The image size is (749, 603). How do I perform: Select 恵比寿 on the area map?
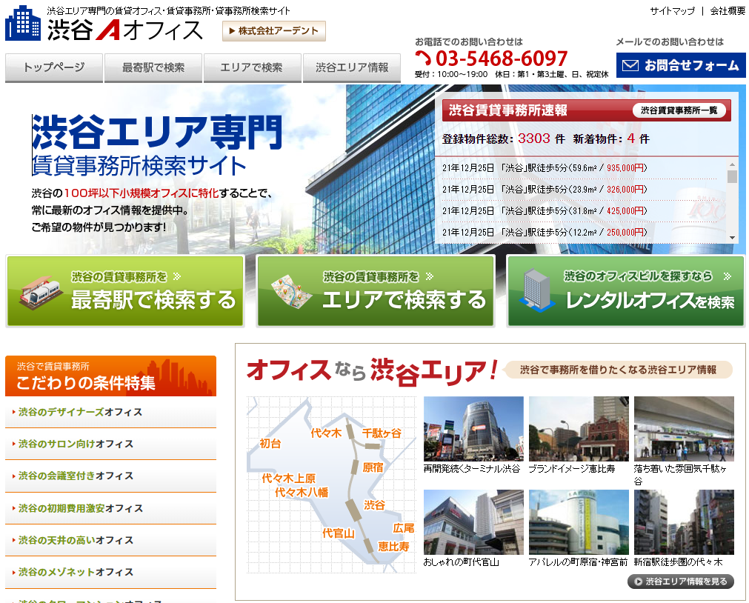pyautogui.click(x=393, y=547)
